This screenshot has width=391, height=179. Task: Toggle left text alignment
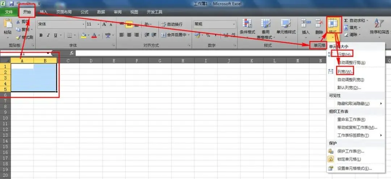(122, 35)
